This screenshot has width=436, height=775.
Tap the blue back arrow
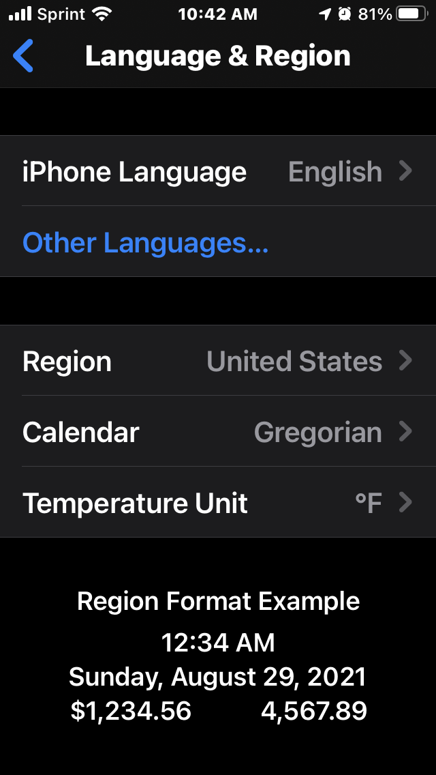[23, 56]
